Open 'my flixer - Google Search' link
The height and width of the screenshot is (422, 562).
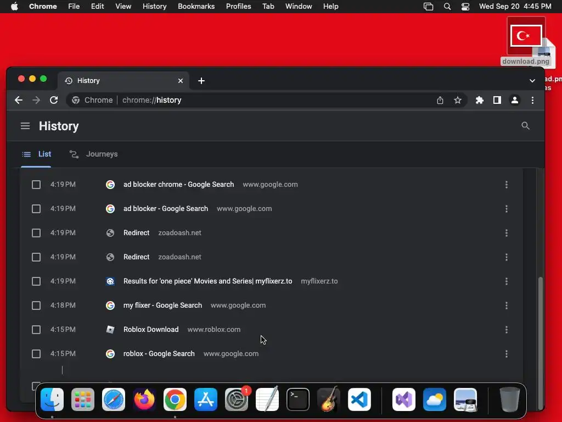tap(162, 306)
